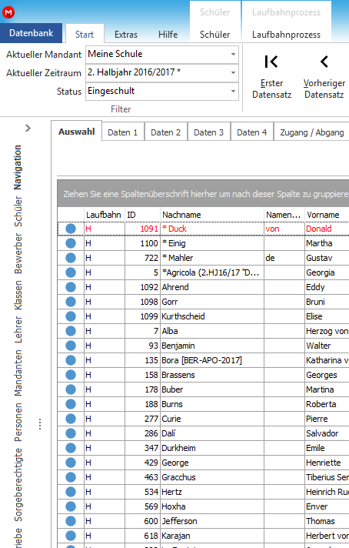Select Klassen in the side navigation
Screen dimensions: 349x548
pos(18,296)
